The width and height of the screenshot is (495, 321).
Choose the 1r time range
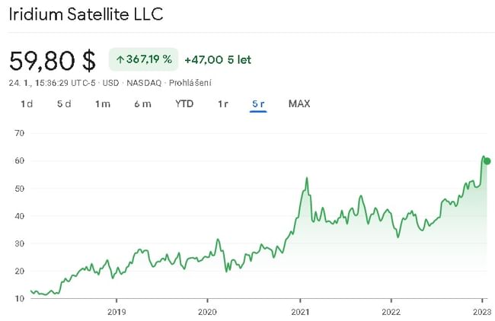pos(223,103)
